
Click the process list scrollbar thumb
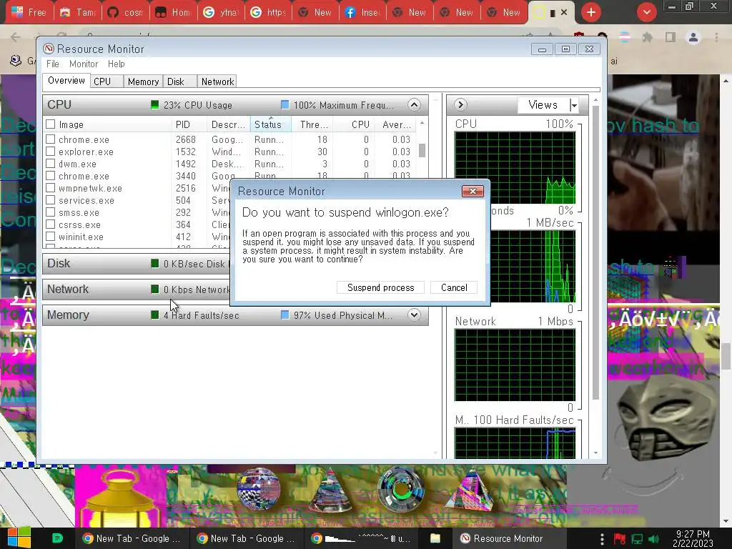click(422, 150)
